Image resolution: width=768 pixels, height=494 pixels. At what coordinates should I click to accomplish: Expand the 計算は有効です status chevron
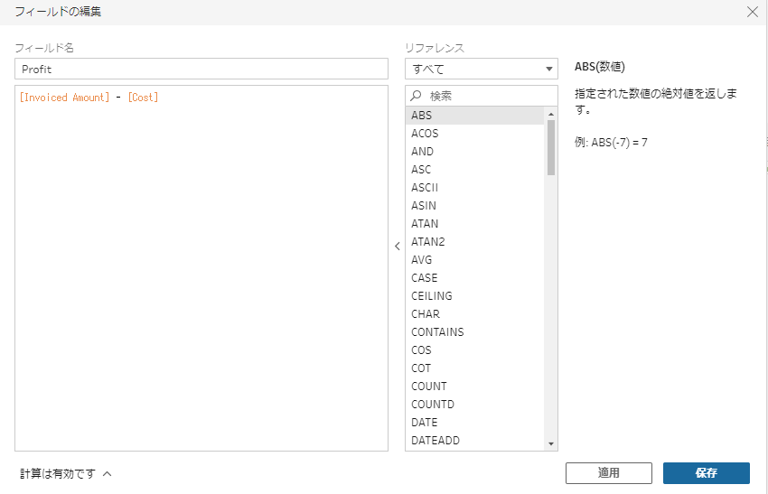[107, 473]
